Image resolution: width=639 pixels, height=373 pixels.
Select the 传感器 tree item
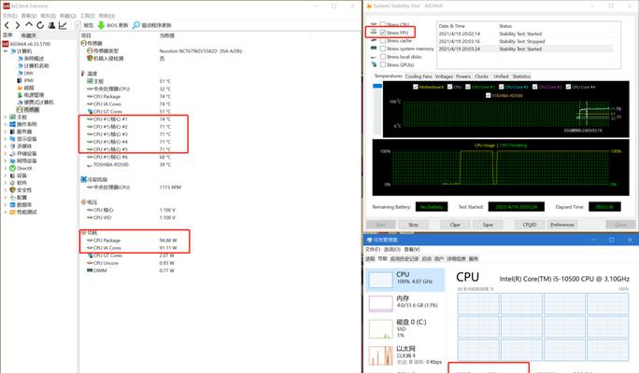coord(28,110)
